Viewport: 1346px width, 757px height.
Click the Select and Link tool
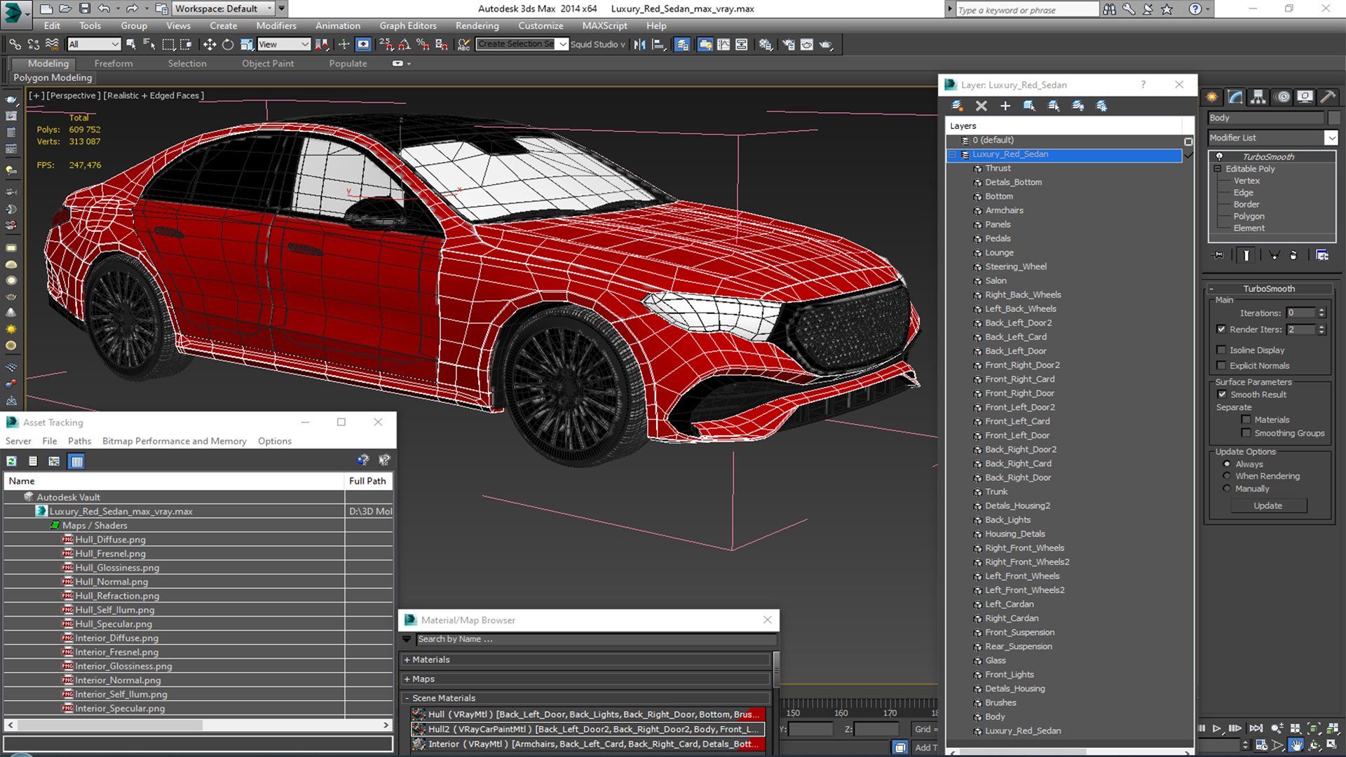tap(15, 44)
